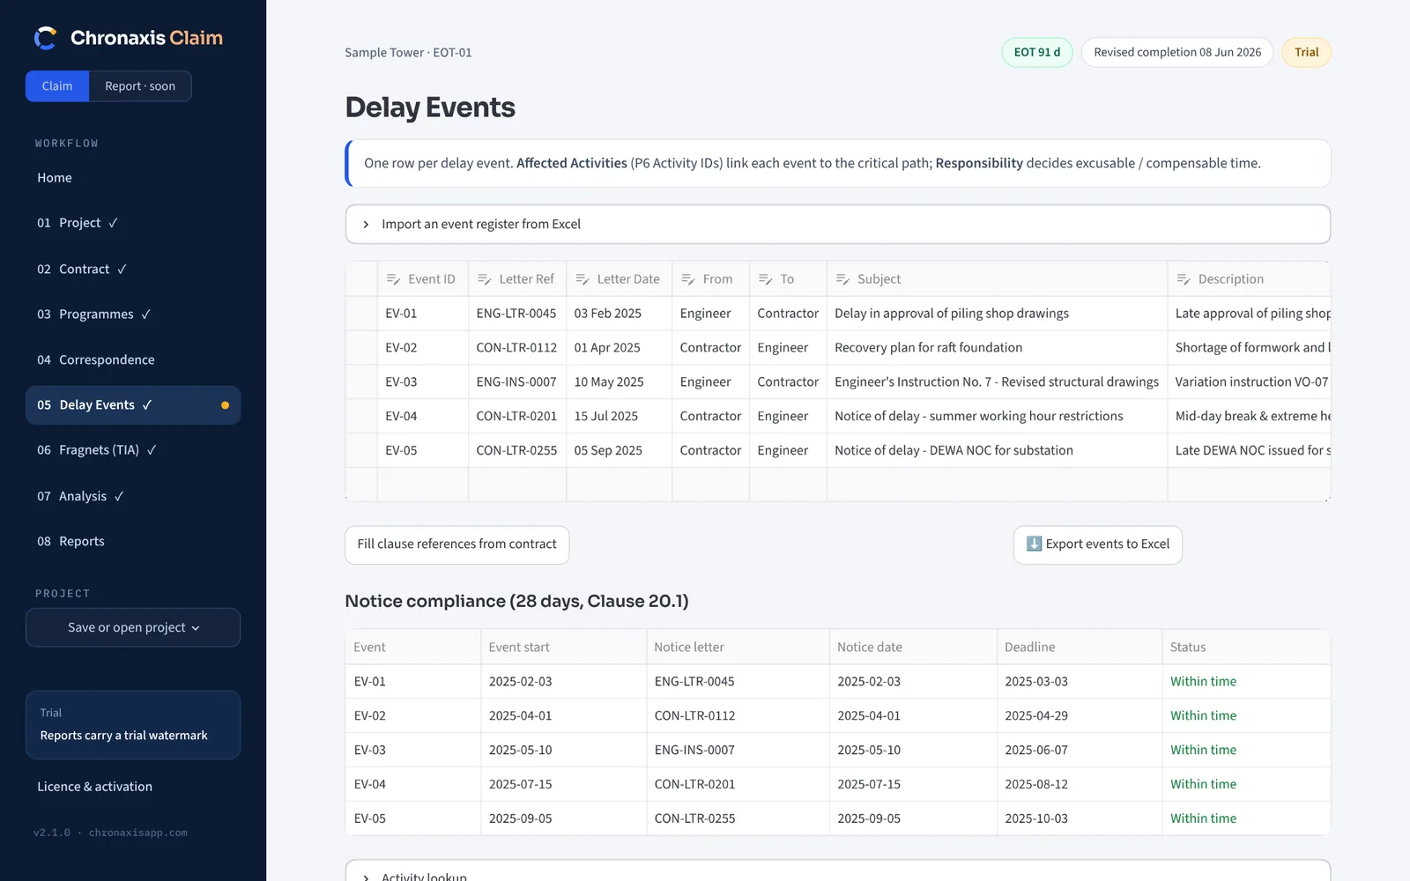The width and height of the screenshot is (1410, 881).
Task: Click the download arrow icon on Export events
Action: pyautogui.click(x=1034, y=544)
